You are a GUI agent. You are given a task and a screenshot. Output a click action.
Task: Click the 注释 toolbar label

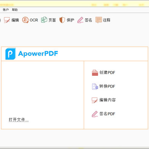point(107,20)
